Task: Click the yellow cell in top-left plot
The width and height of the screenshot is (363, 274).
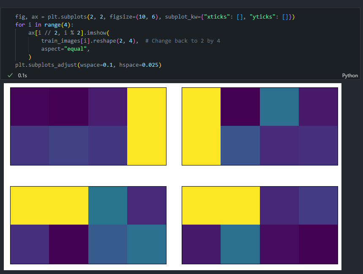Action: tap(147, 126)
